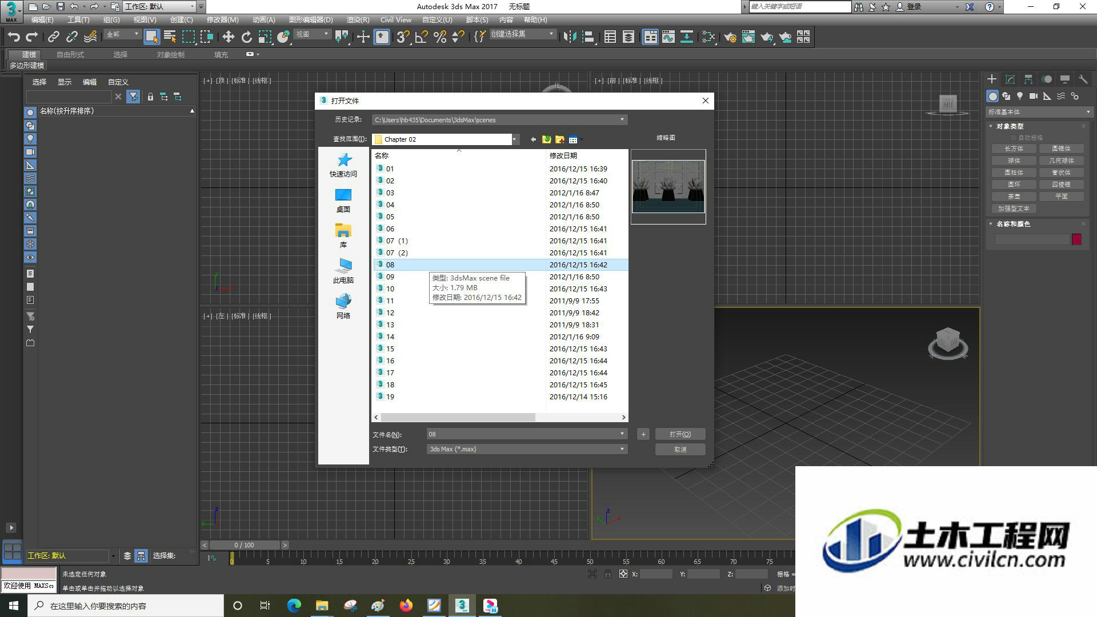Click the Cancel button in dialog
Screen dimensions: 1097x617
(680, 450)
